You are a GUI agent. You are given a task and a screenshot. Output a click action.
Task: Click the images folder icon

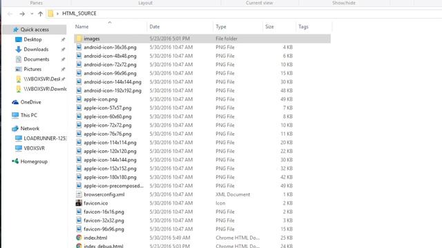tap(79, 39)
